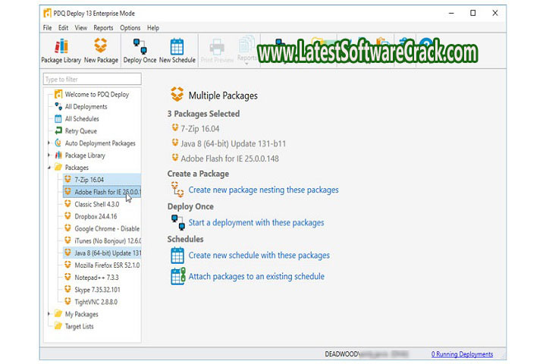The height and width of the screenshot is (364, 546).
Task: Expand the My Packages folder
Action: (49, 314)
